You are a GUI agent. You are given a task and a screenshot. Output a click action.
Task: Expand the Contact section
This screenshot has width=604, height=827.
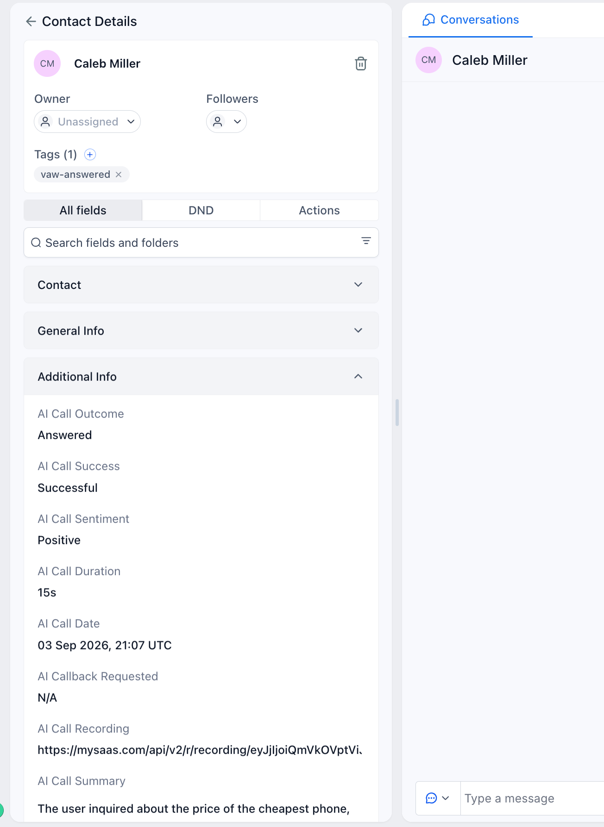point(201,285)
